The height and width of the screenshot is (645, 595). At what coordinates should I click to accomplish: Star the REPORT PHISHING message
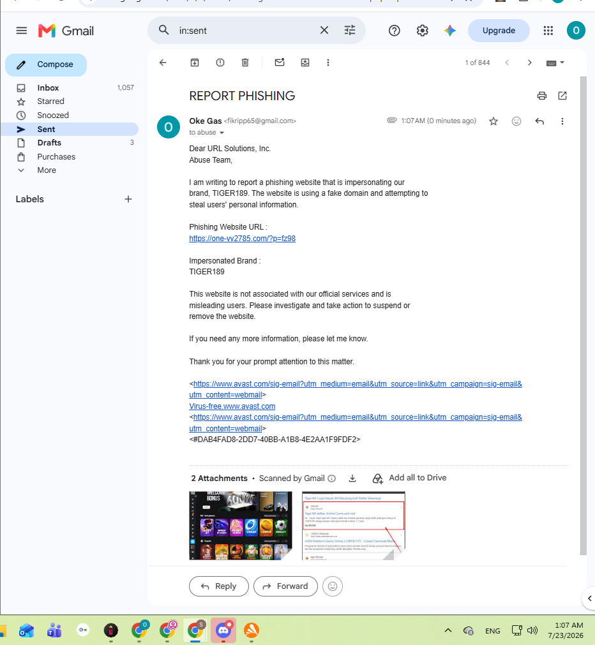coord(493,121)
